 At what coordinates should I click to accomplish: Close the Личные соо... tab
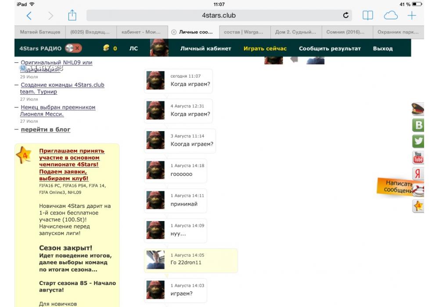point(174,32)
